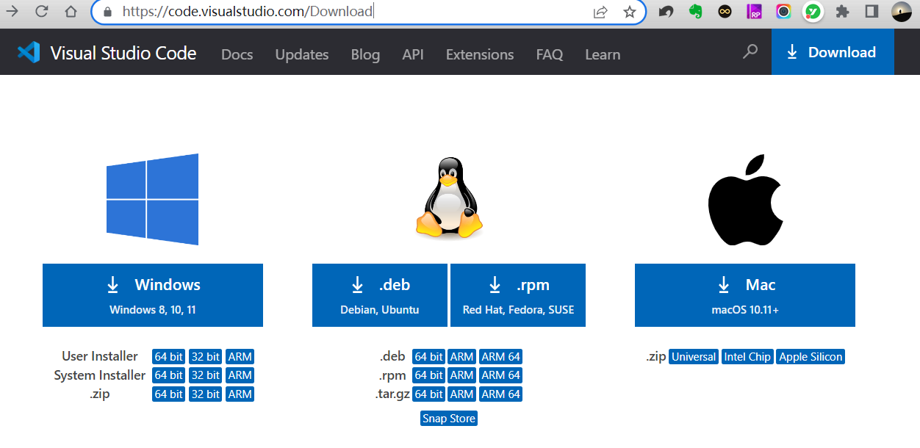The width and height of the screenshot is (920, 448).
Task: Toggle the browser side panel icon
Action: [872, 12]
